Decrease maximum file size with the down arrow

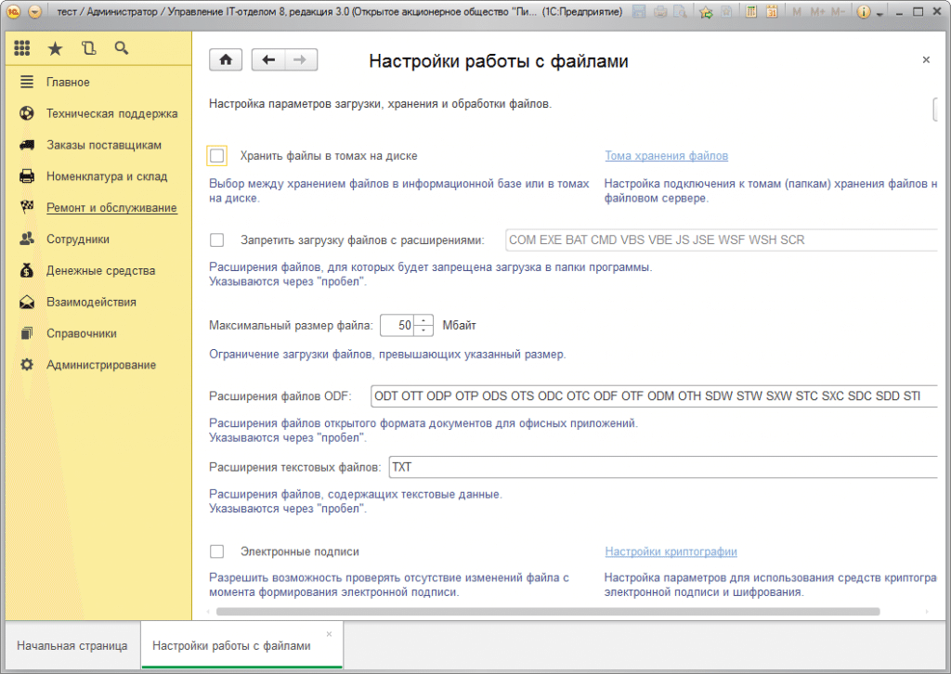(x=423, y=331)
